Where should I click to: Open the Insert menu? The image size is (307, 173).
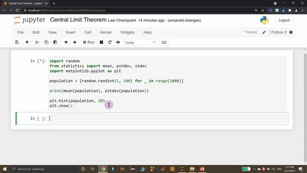tap(71, 32)
